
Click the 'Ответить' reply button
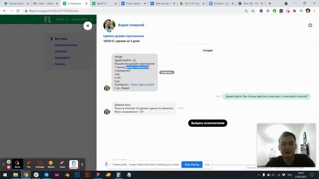point(166,72)
